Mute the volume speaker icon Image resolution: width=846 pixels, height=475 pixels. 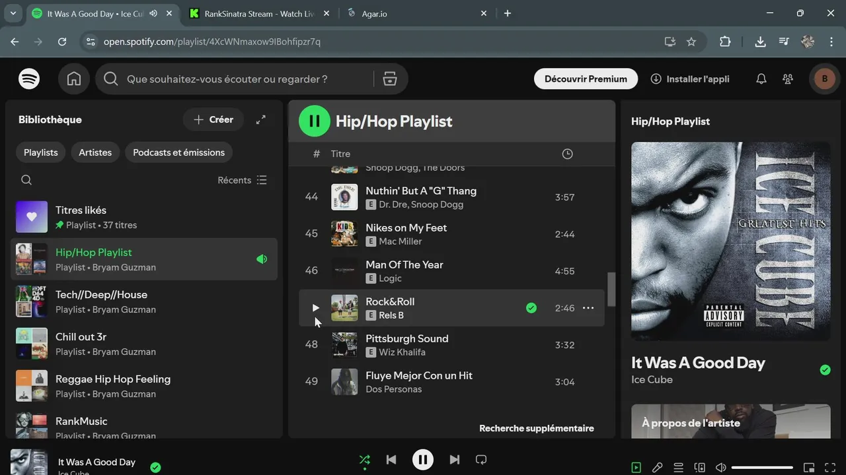point(720,468)
